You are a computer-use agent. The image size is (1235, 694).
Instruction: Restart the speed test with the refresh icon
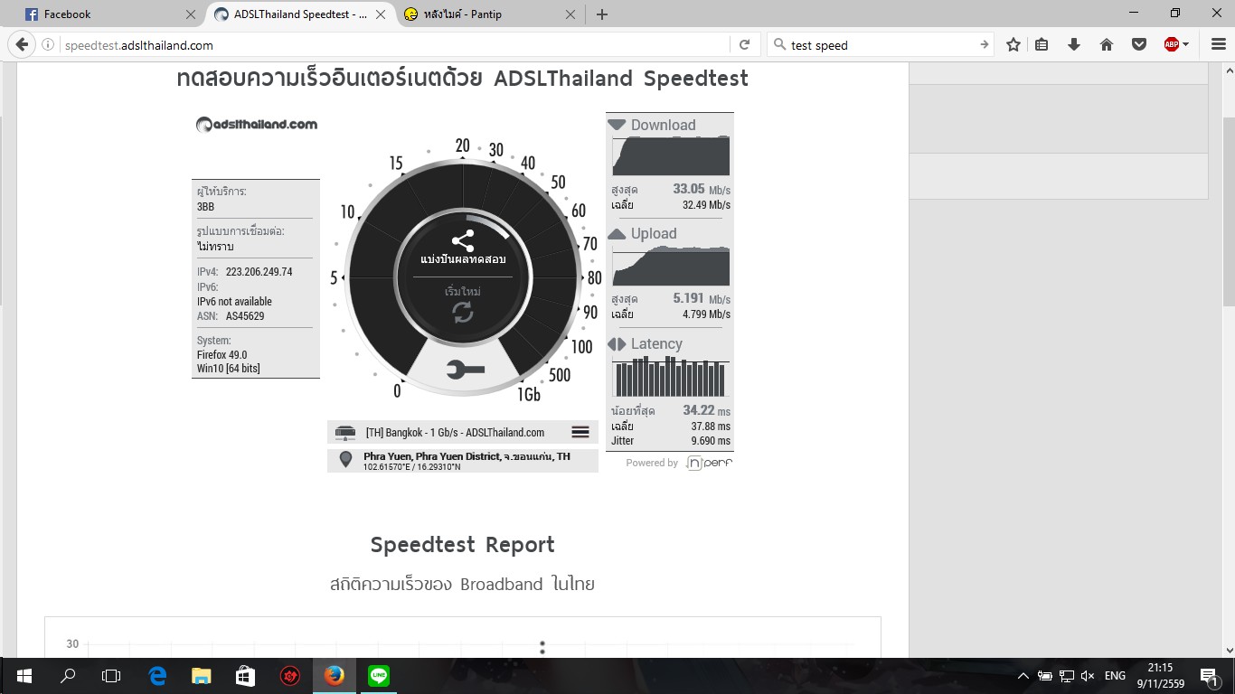pos(462,312)
